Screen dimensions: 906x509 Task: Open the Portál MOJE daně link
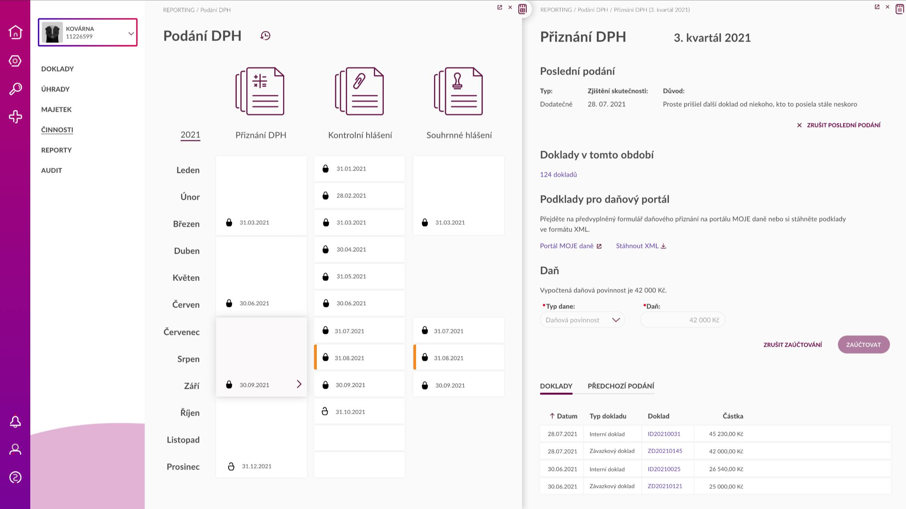567,246
